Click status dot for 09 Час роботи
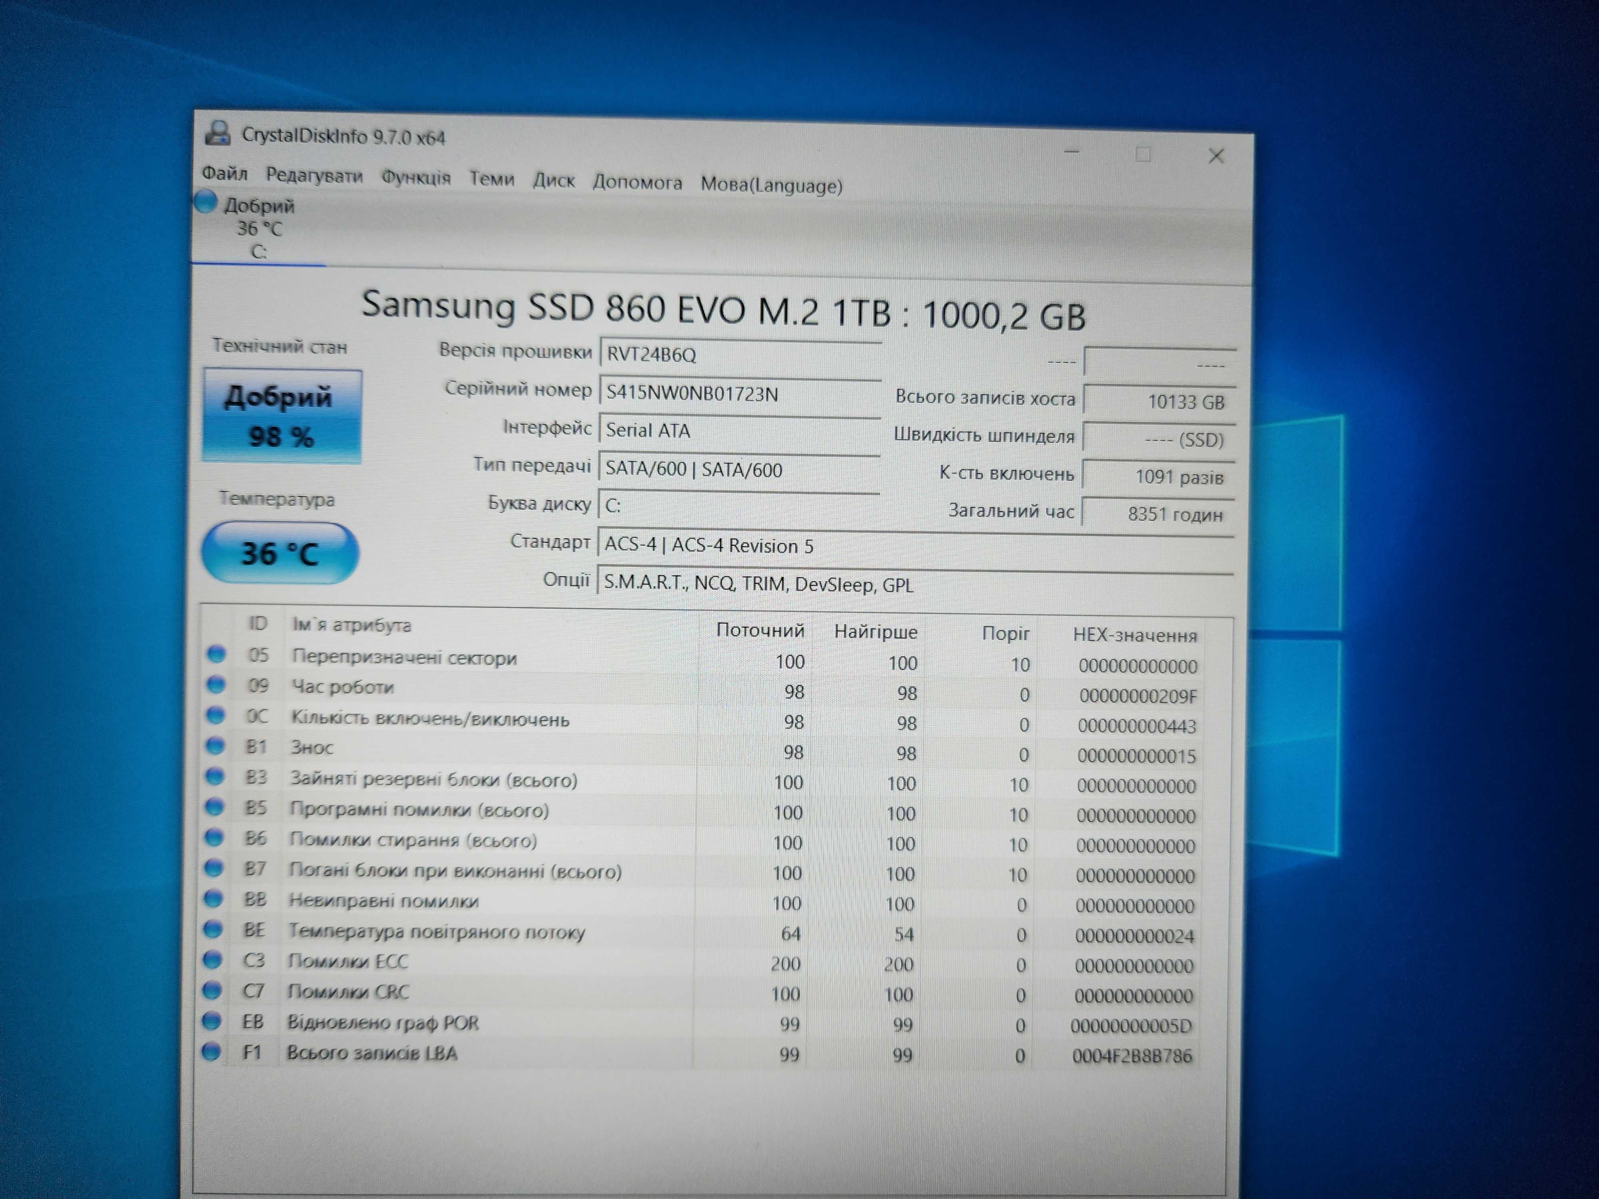Viewport: 1599px width, 1199px height. [x=215, y=684]
